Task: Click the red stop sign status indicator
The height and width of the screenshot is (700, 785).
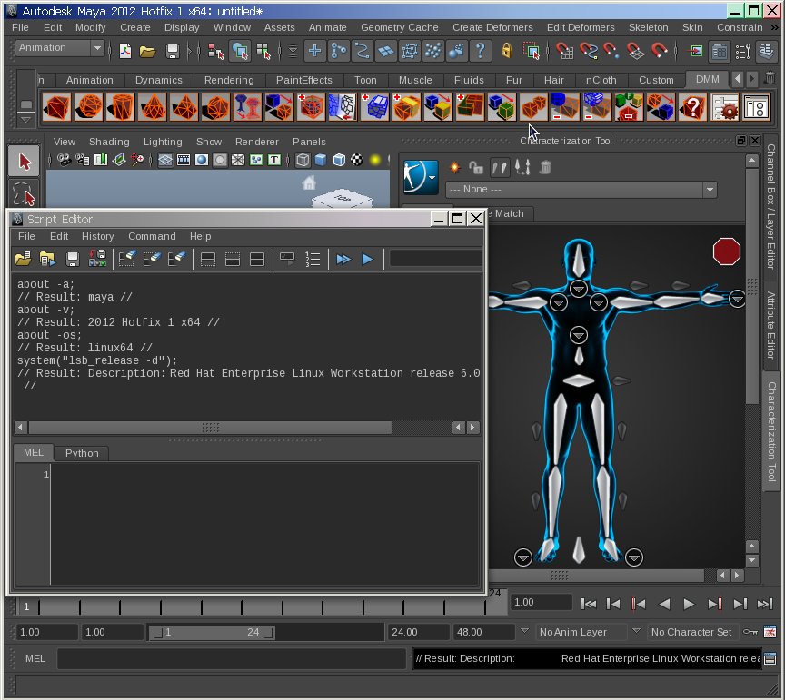Action: 727,251
